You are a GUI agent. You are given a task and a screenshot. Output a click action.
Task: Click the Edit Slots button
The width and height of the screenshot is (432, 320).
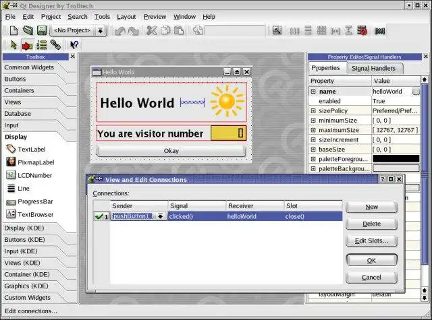[x=371, y=241]
